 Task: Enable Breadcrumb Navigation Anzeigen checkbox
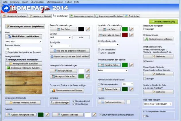point(145,29)
